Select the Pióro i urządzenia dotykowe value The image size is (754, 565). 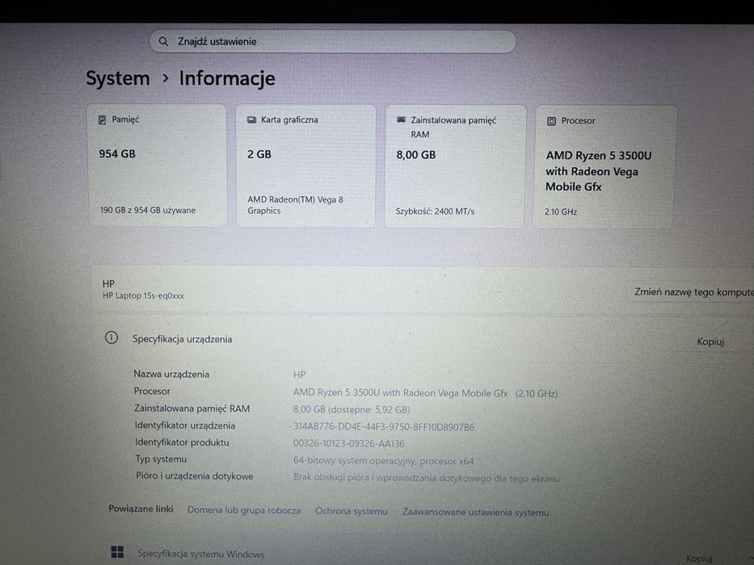pyautogui.click(x=426, y=479)
